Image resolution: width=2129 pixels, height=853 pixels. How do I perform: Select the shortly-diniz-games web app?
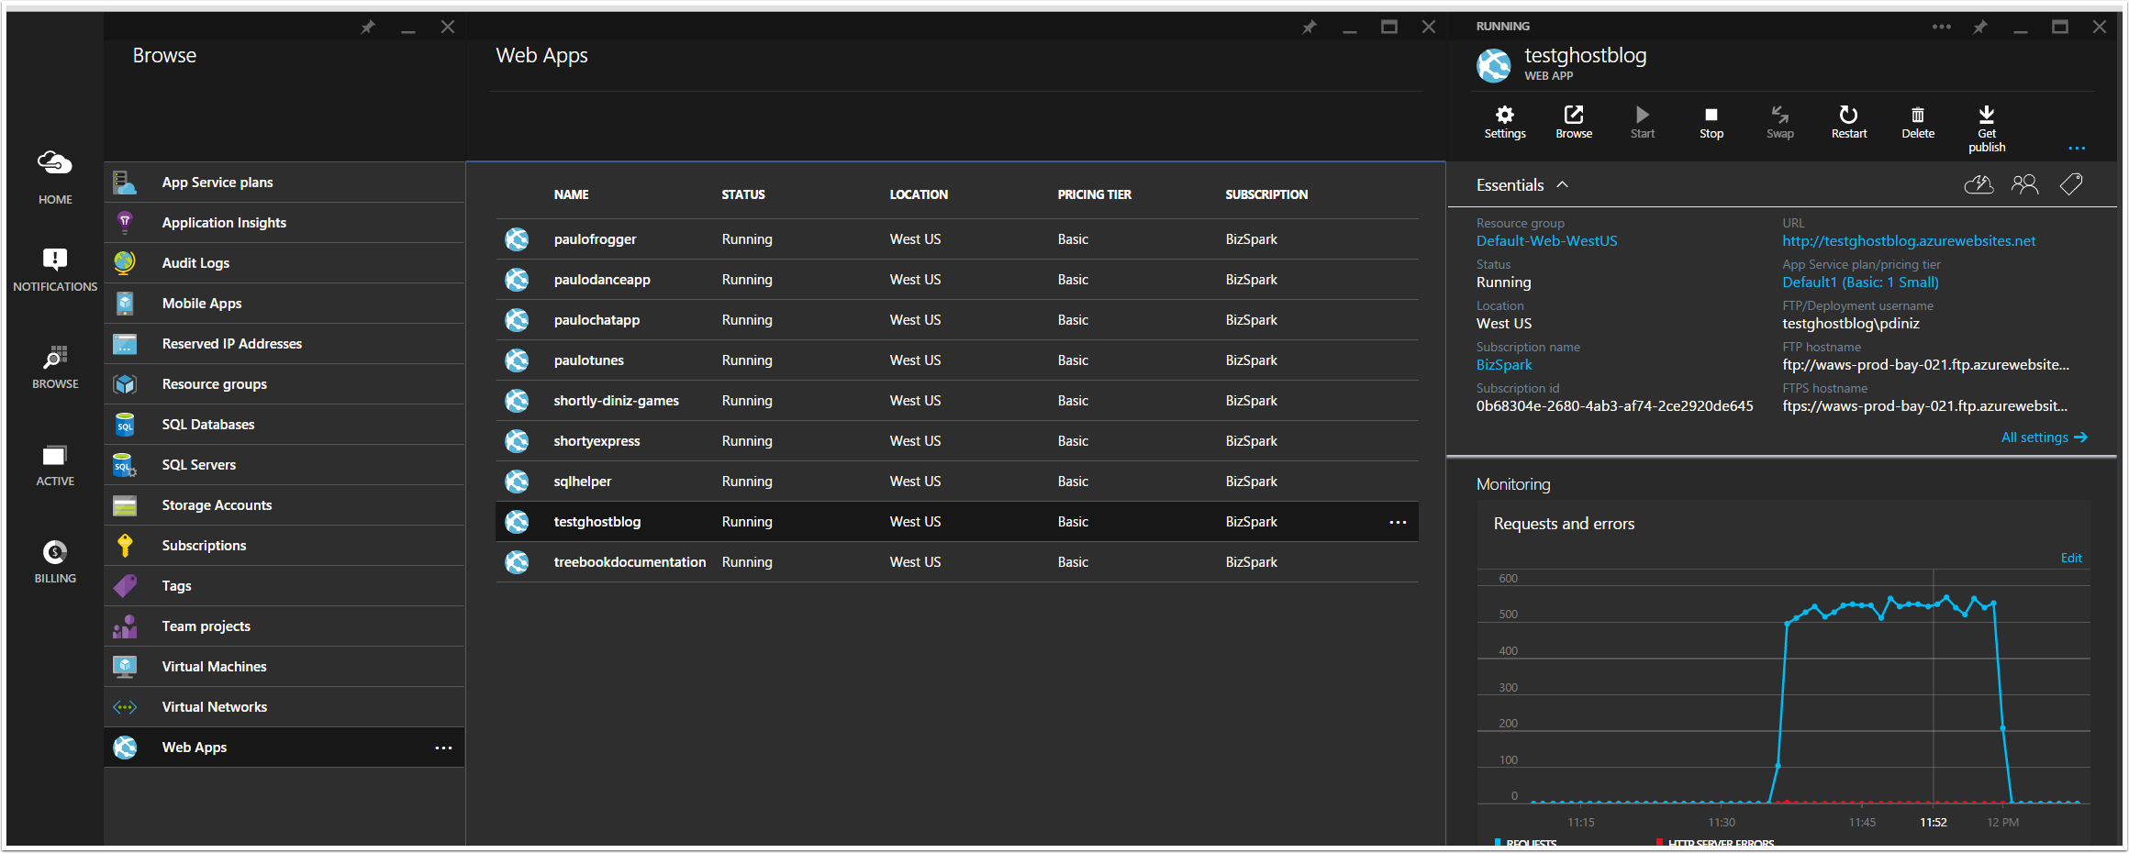pyautogui.click(x=957, y=401)
